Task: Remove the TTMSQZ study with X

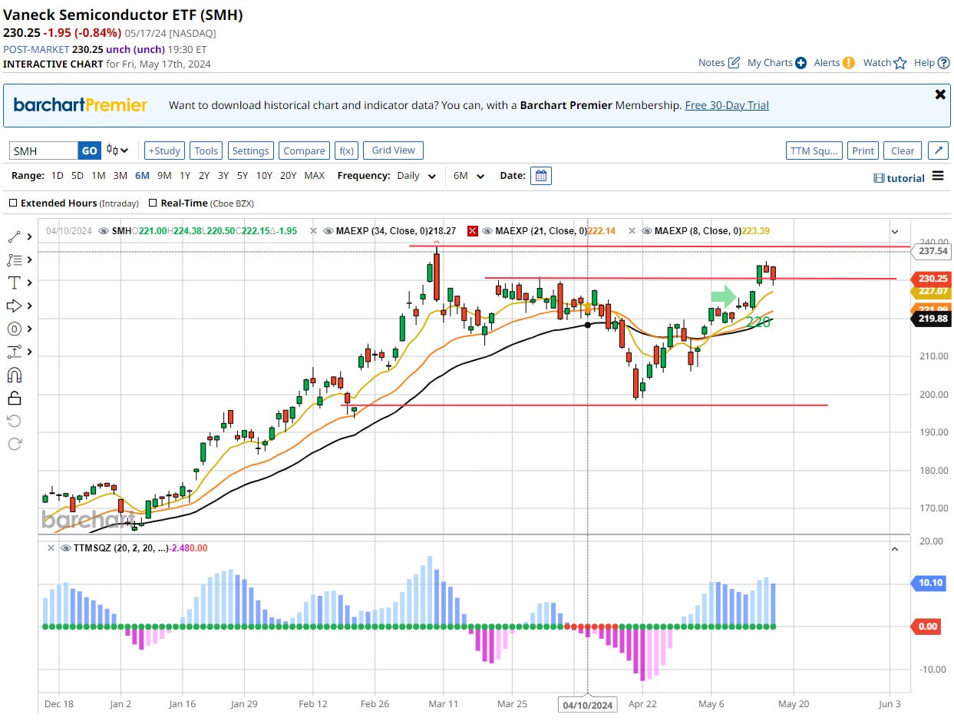Action: pos(51,548)
